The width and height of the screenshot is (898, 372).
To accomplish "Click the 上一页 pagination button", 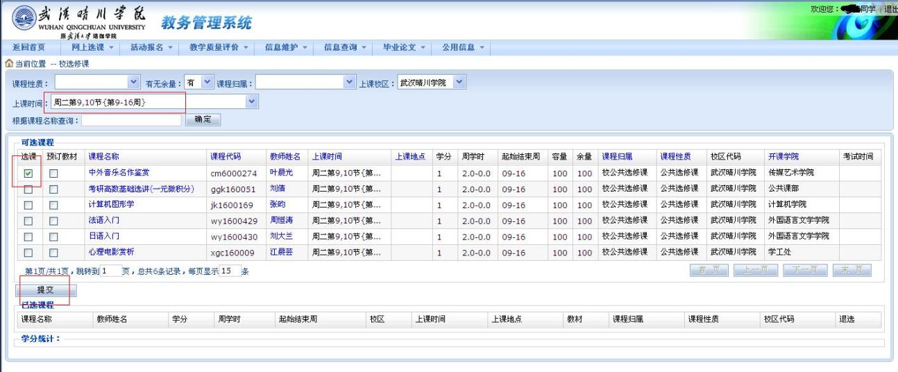I will coord(756,270).
